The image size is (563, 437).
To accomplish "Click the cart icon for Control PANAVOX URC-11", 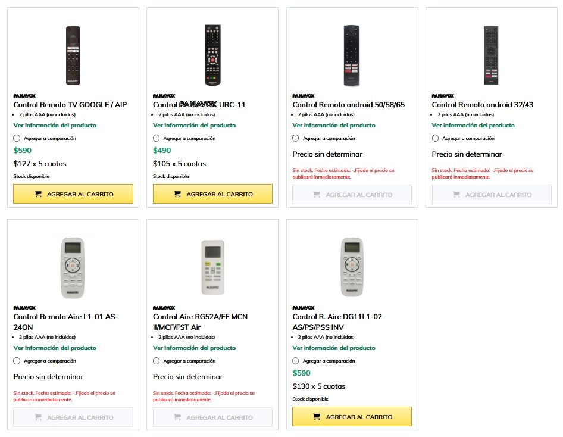I will 177,194.
